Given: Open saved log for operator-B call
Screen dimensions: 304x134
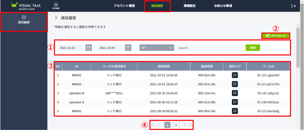Looking at the screenshot, I should (235, 93).
